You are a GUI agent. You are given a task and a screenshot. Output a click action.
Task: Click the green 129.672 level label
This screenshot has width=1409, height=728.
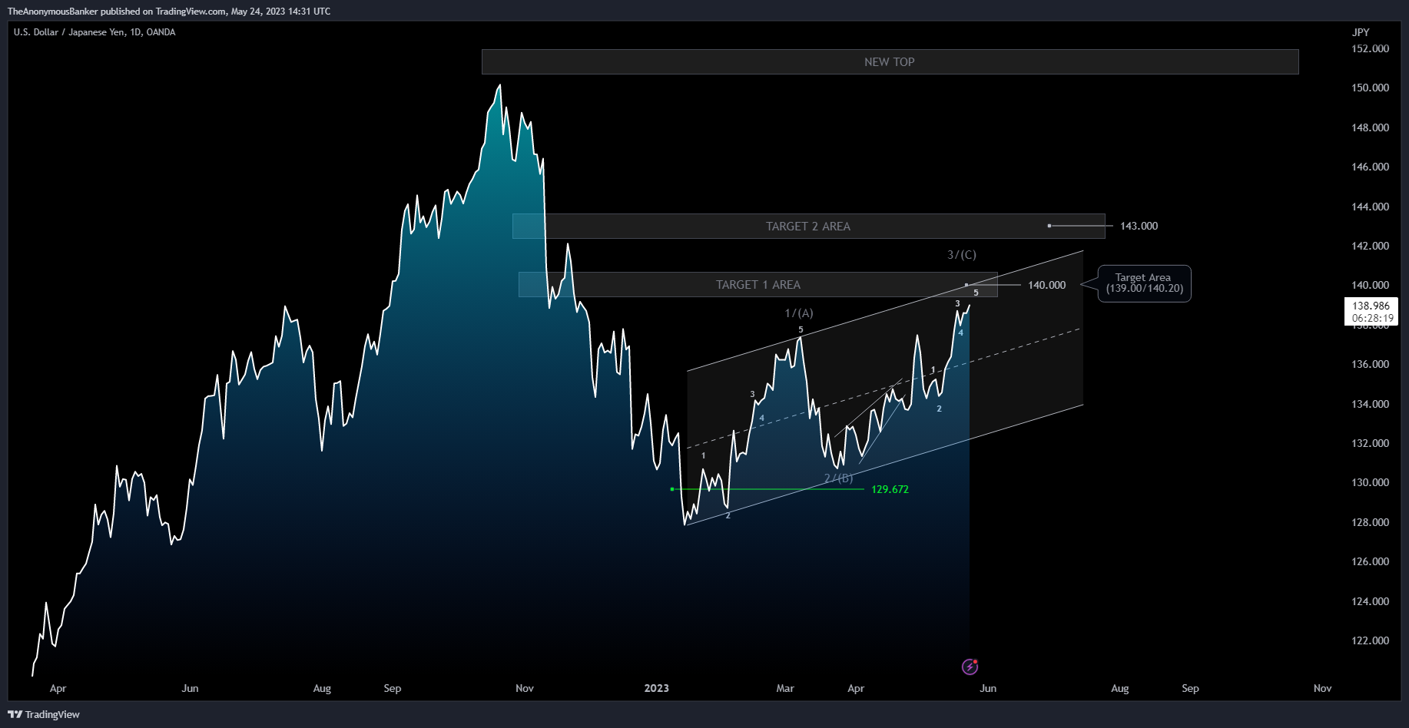tap(890, 489)
